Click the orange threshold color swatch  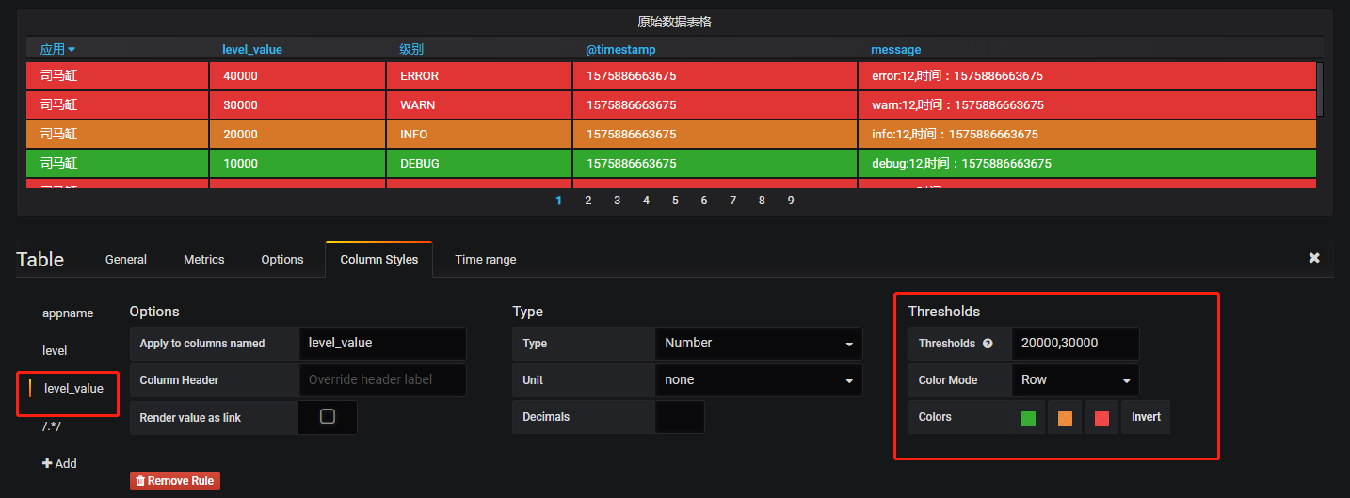coord(1065,418)
